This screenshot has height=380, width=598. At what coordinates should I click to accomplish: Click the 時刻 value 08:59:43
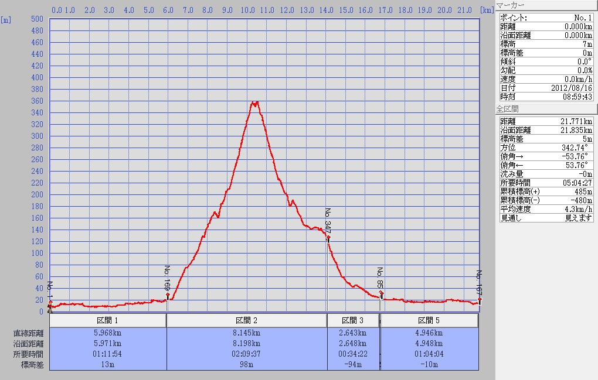point(577,97)
